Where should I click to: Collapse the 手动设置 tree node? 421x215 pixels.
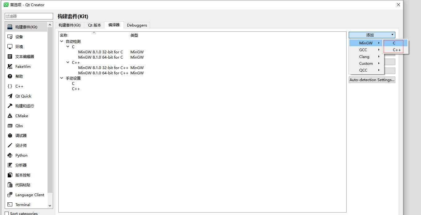62,78
